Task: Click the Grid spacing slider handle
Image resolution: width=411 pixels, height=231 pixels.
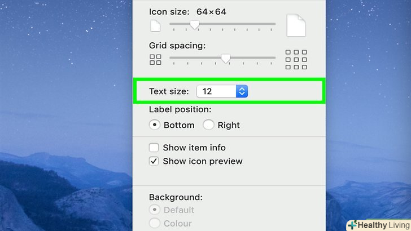Action: pyautogui.click(x=226, y=58)
